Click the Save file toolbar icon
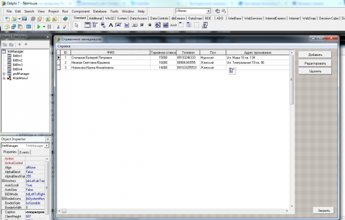Image resolution: width=345 pixels, height=220 pixels. click(x=24, y=19)
